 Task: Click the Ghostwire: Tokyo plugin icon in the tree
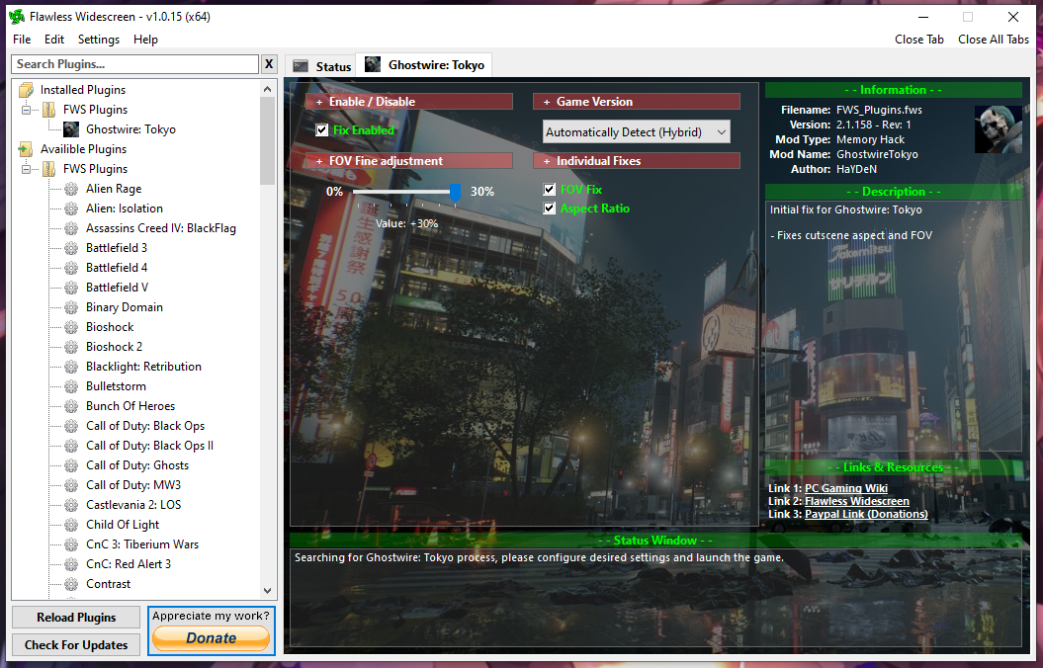pos(71,128)
